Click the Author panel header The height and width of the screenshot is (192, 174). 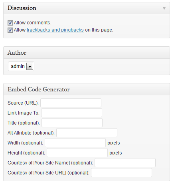pos(87,53)
